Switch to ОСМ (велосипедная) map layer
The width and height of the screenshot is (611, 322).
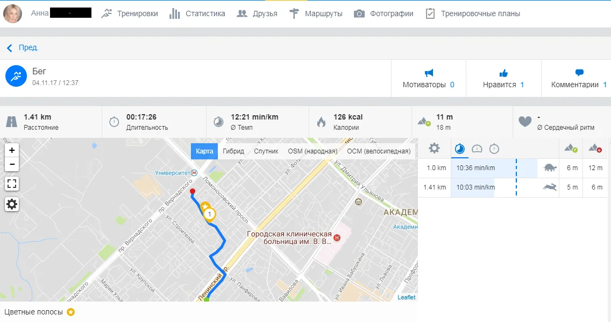point(379,151)
